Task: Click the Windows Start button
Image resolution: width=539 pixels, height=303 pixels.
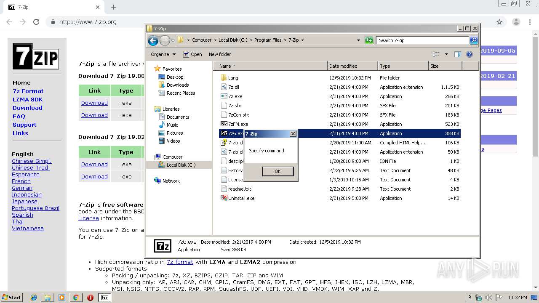Action: coord(11,297)
